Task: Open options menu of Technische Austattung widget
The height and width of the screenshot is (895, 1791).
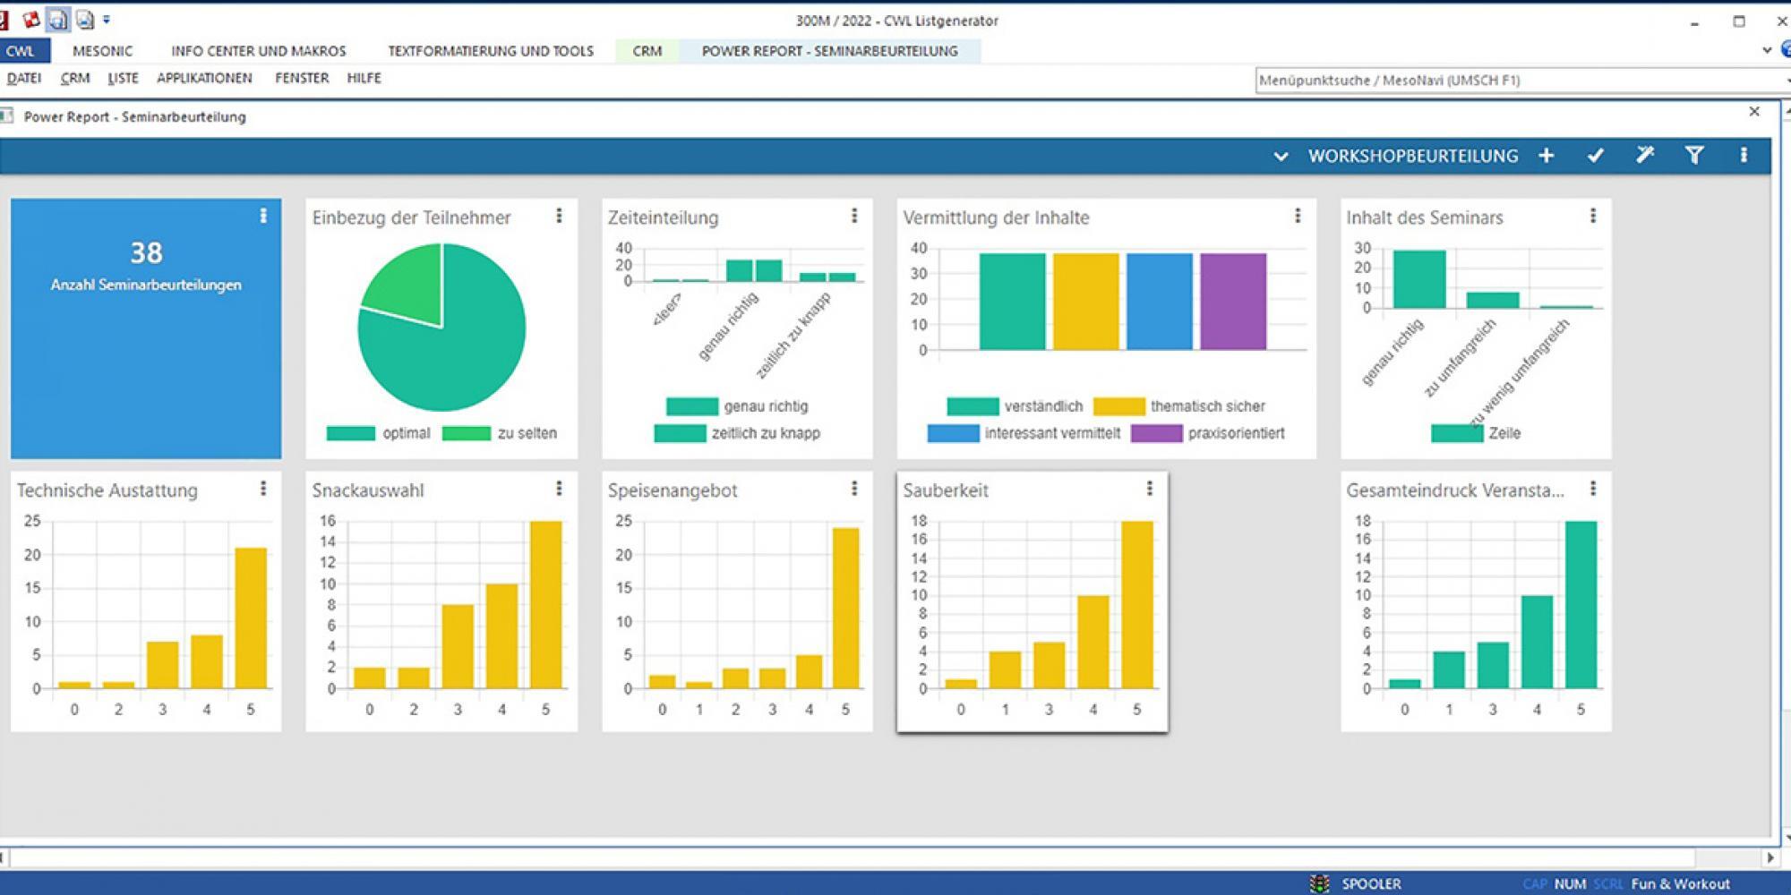Action: click(263, 489)
